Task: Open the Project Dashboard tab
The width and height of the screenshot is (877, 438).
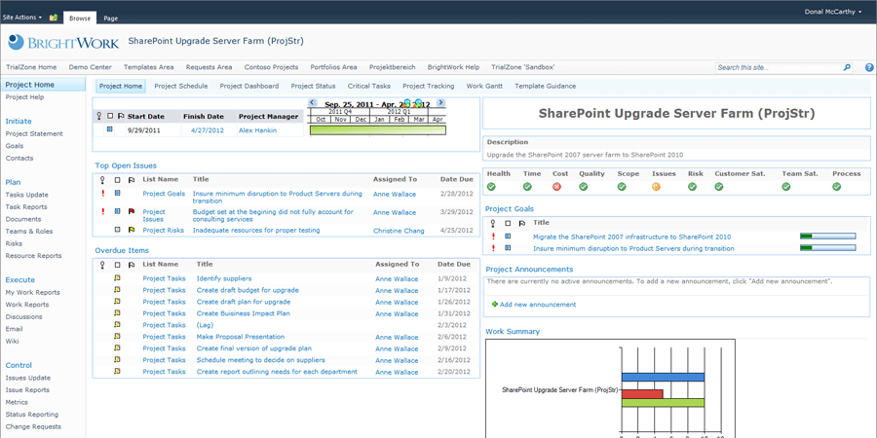Action: (x=249, y=86)
